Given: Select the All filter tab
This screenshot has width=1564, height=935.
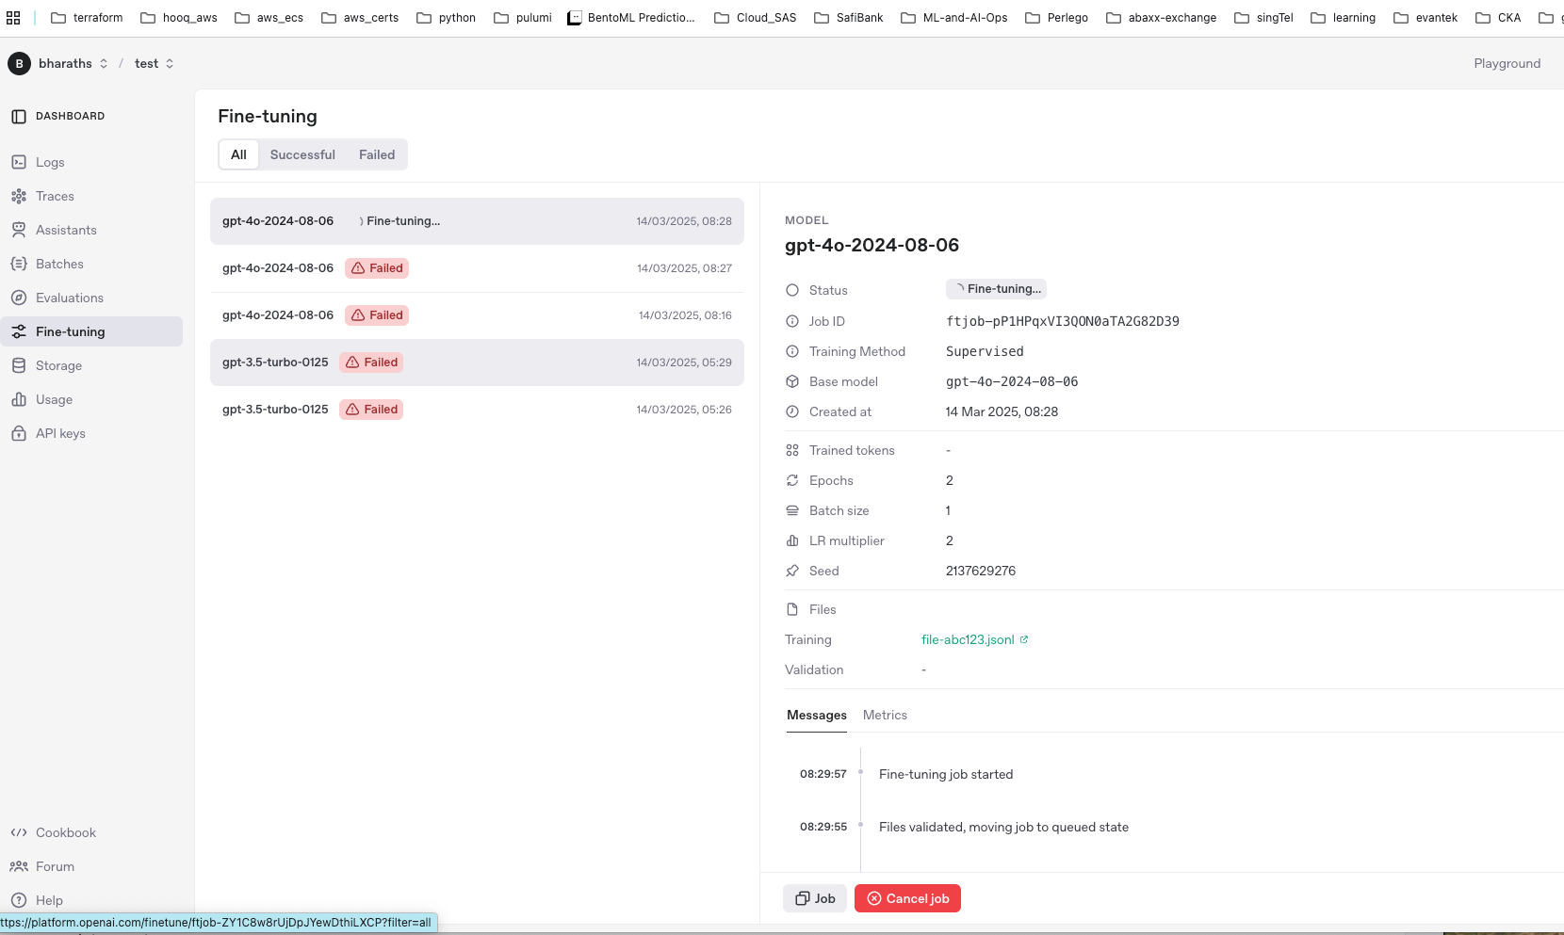Looking at the screenshot, I should [x=239, y=154].
